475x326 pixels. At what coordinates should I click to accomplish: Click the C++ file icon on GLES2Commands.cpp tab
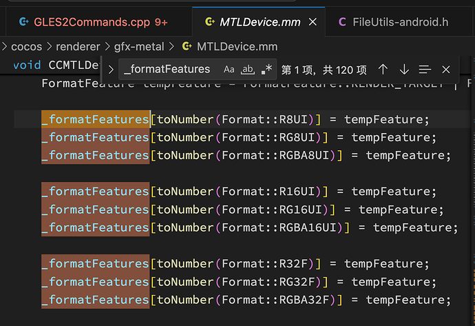[x=24, y=22]
